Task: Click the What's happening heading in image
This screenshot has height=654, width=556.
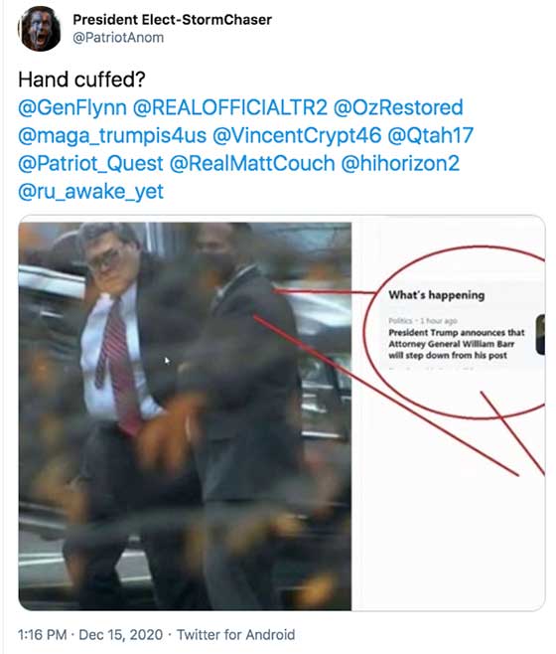Action: tap(437, 295)
